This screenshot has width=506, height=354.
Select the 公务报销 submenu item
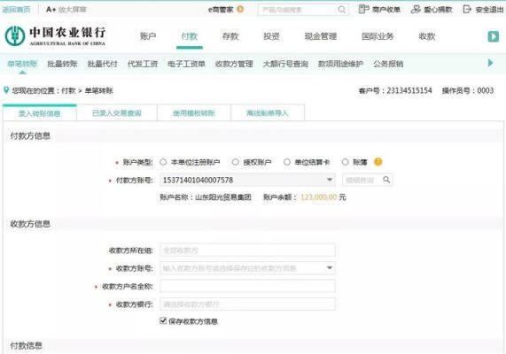(x=388, y=64)
